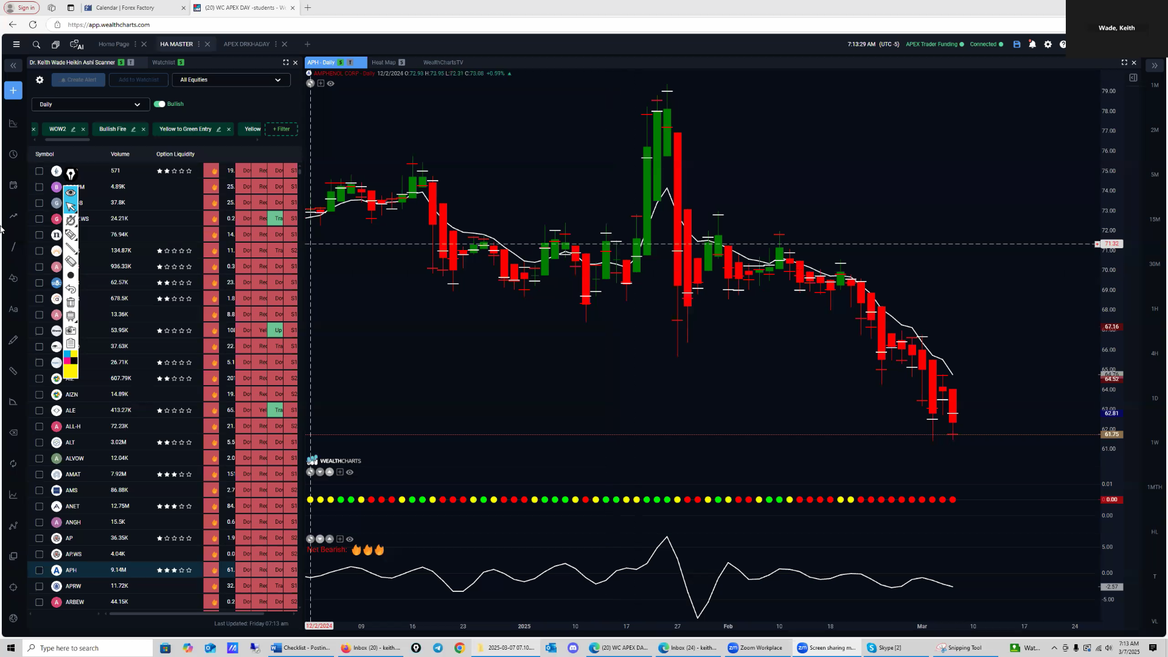
Task: Select the pen tool in floating annotation toolbar
Action: (71, 175)
